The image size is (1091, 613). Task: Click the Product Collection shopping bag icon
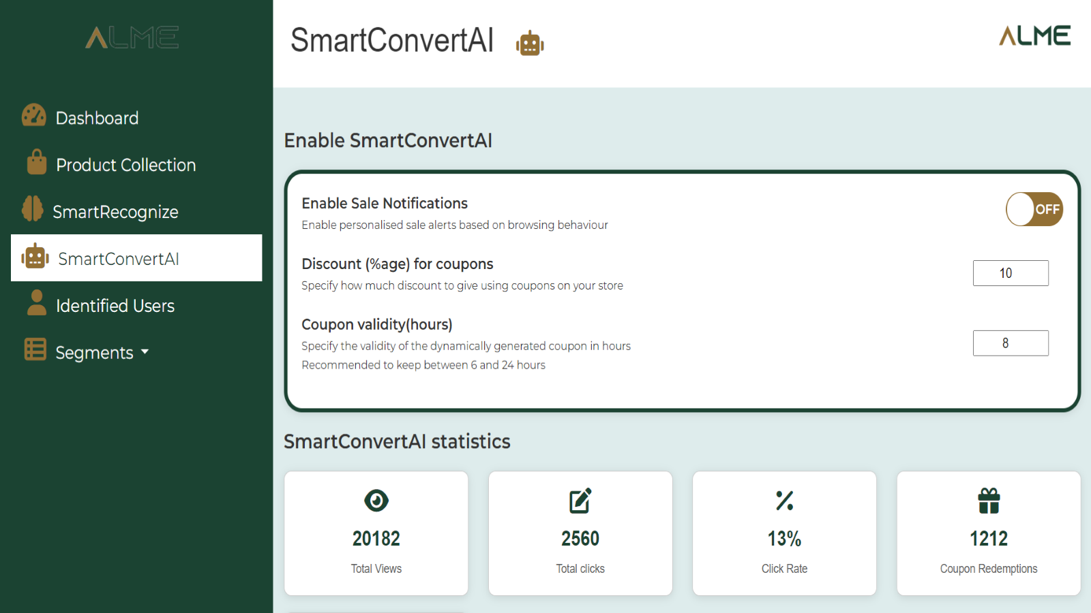click(37, 162)
